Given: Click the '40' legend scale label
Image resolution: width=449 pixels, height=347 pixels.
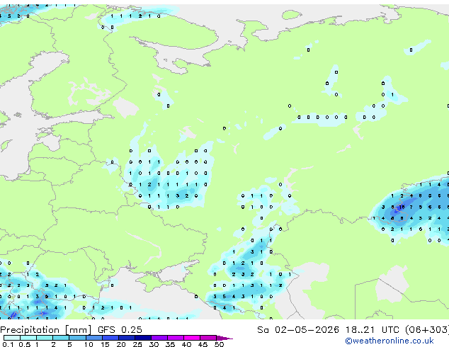Looking at the screenshot, I should tap(186, 344).
